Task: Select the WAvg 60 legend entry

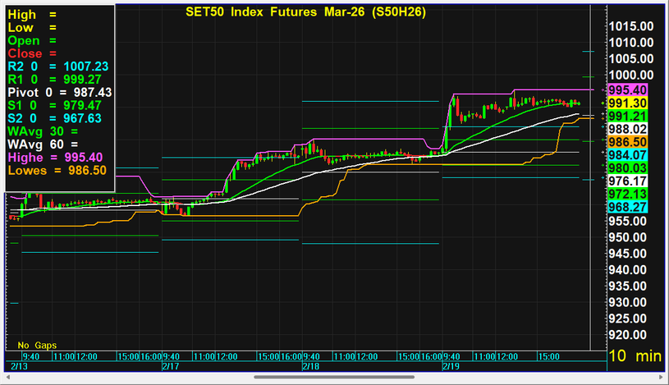Action: pyautogui.click(x=43, y=144)
